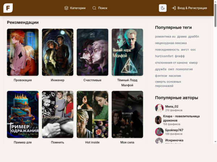The image size is (217, 162).
Task: Select the оос tag
Action: point(193,50)
